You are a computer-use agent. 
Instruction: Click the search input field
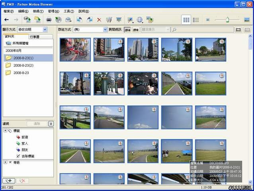202,29
